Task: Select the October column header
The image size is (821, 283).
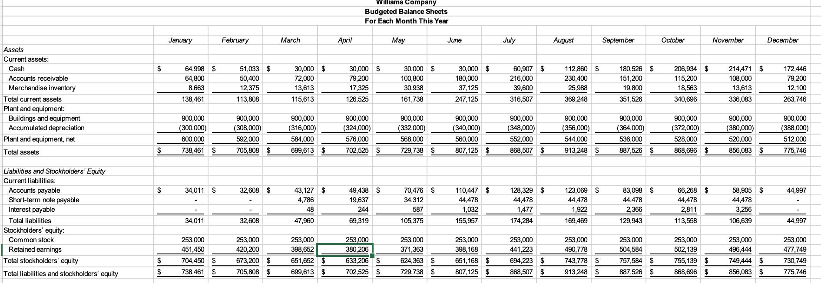Action: click(x=673, y=40)
